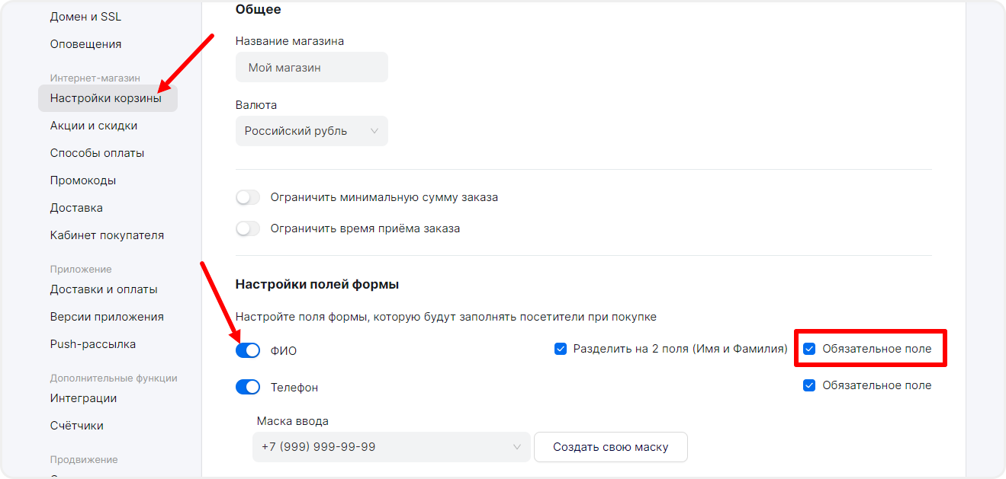Uncheck Обязательное поле for ФИО
Image resolution: width=1006 pixels, height=479 pixels.
(809, 349)
